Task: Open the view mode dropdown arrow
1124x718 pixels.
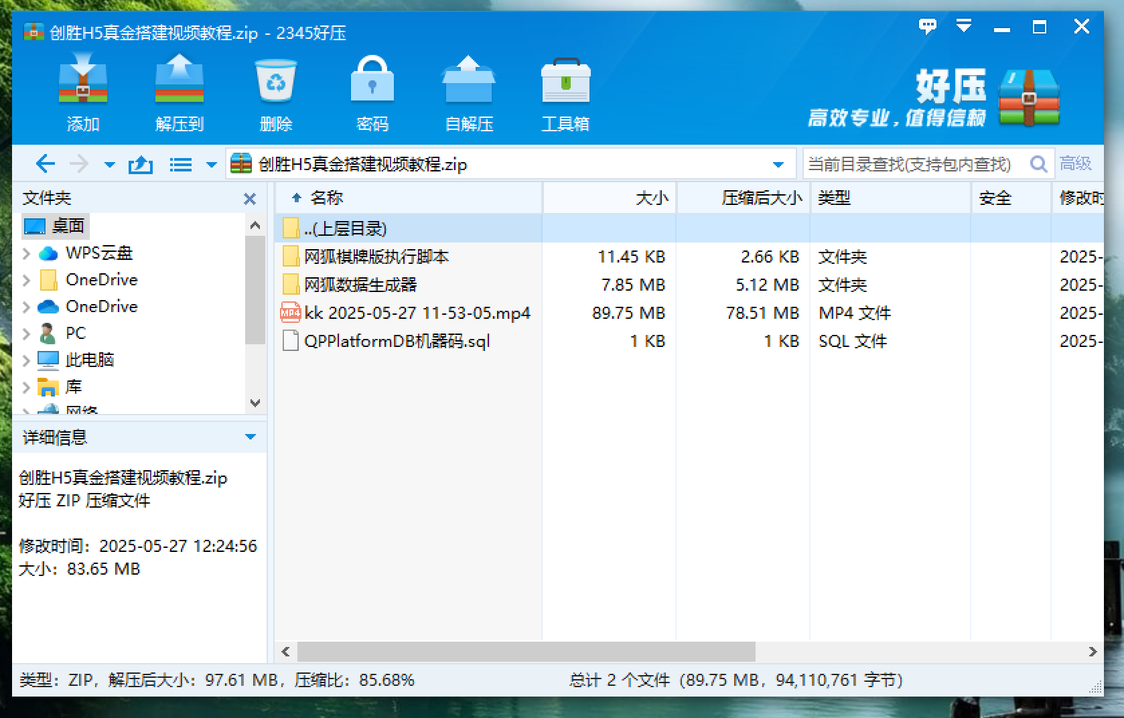Action: point(212,165)
